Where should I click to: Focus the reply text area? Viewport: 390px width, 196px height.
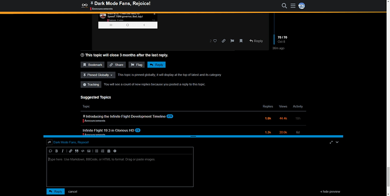click(x=120, y=170)
